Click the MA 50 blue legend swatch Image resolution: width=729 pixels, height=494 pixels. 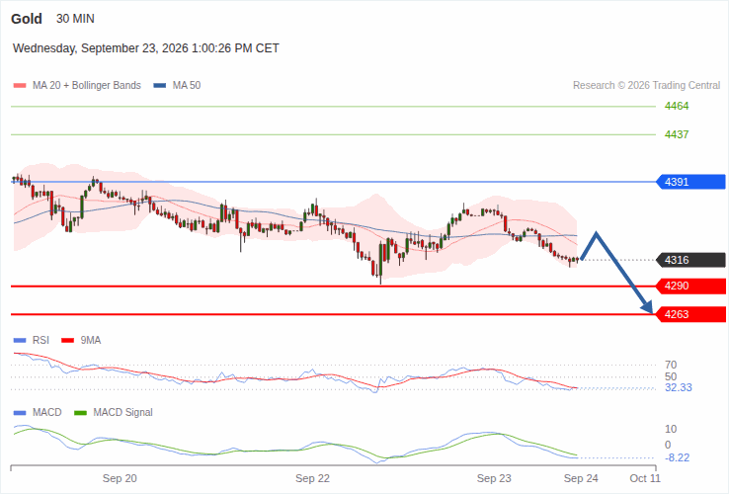[160, 86]
